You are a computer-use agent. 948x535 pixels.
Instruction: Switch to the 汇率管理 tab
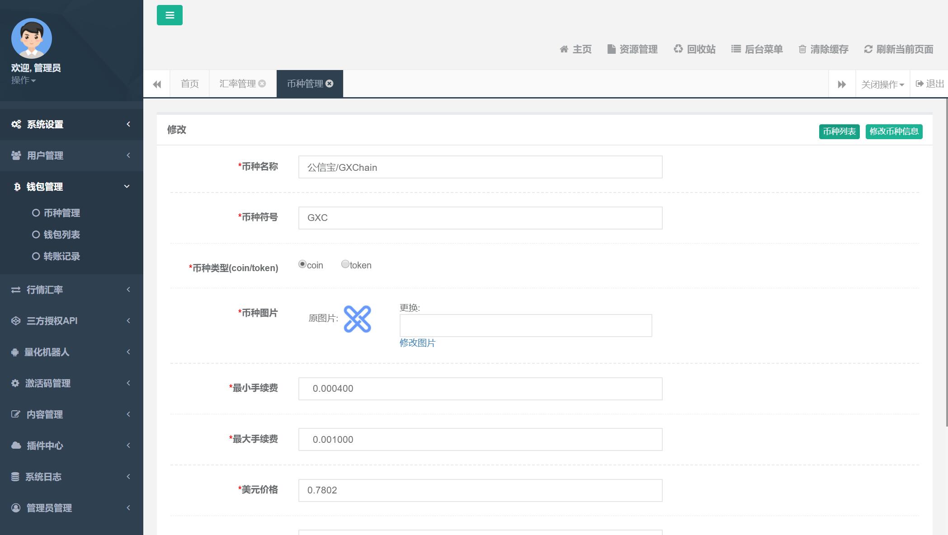[238, 84]
